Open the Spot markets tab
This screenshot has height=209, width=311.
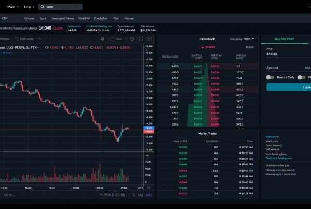[x=43, y=18]
